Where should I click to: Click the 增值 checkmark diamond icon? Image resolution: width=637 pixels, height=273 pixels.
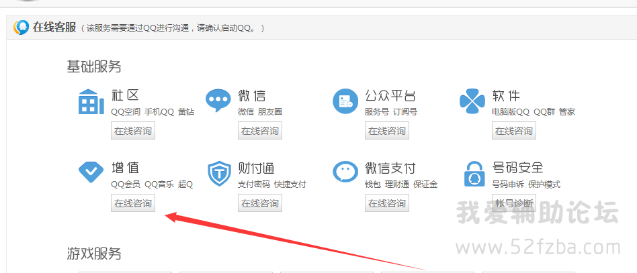tap(91, 172)
